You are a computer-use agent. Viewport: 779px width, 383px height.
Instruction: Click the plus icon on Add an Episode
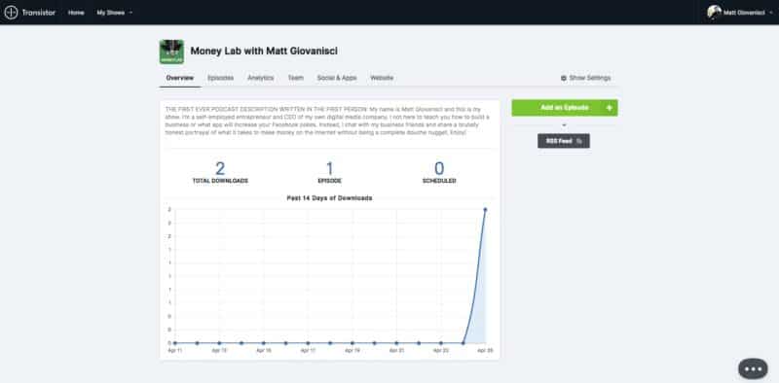click(x=610, y=108)
